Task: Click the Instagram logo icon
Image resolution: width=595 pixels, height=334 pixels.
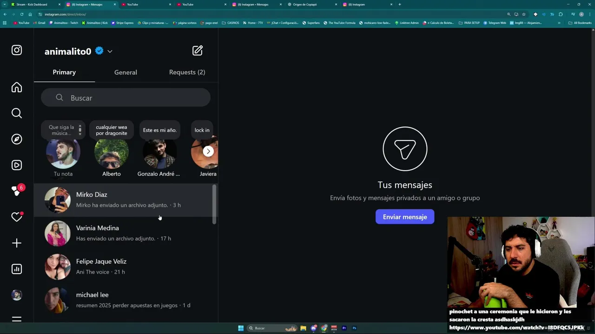Action: coord(17,50)
